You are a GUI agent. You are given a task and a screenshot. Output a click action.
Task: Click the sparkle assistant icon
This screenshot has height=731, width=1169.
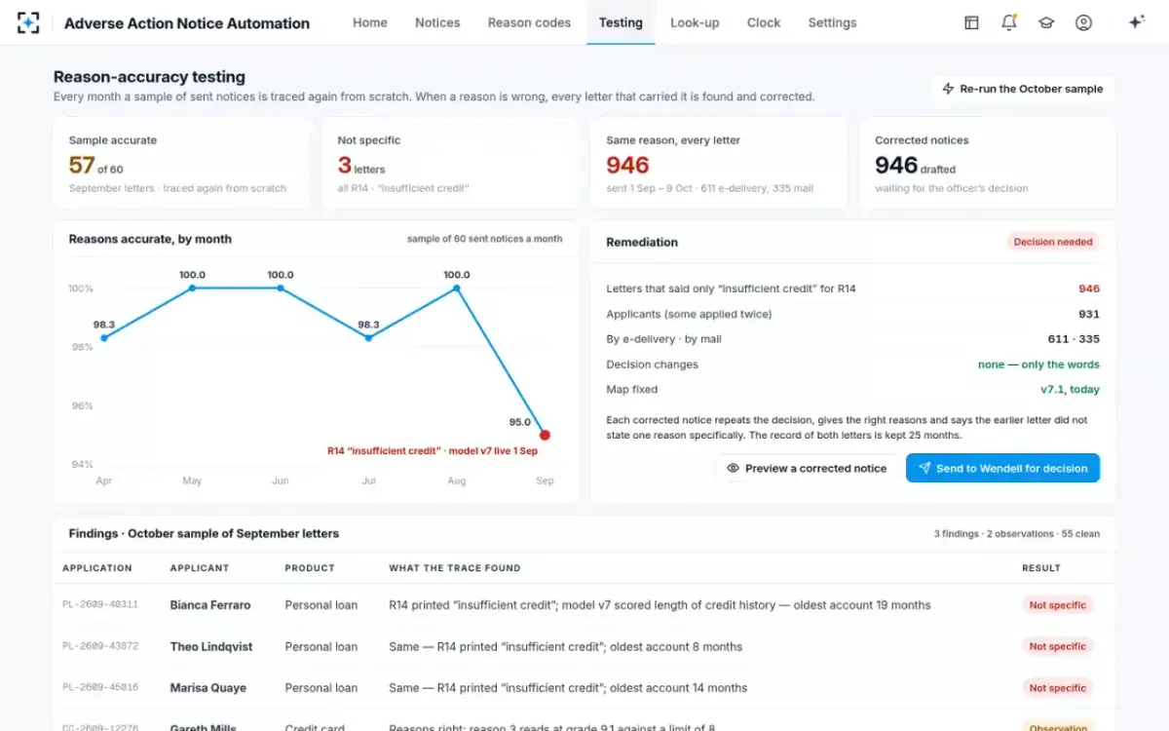pyautogui.click(x=1136, y=22)
